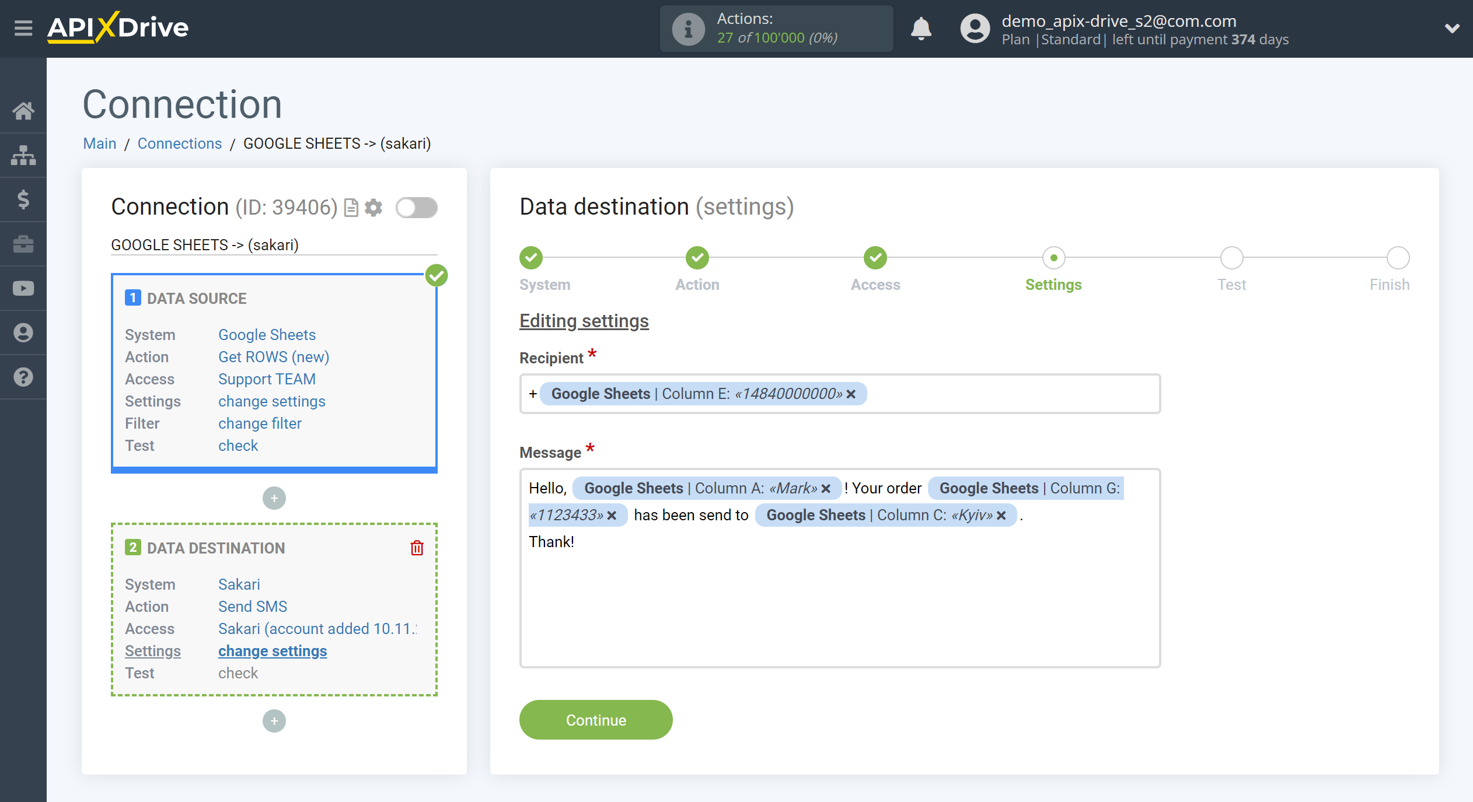The width and height of the screenshot is (1473, 802).
Task: Click the actions info icon
Action: click(689, 29)
